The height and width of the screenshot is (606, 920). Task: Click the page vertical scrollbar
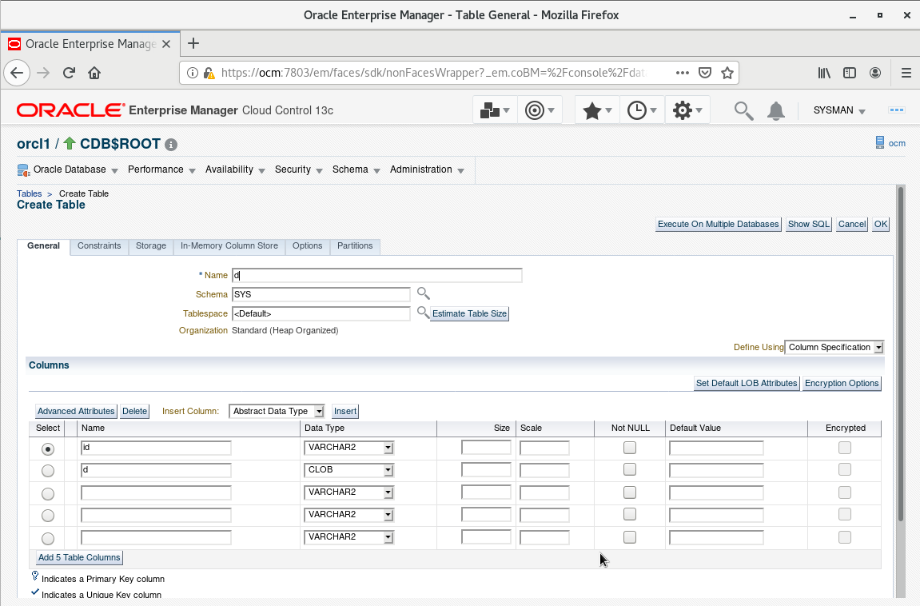[x=902, y=352]
